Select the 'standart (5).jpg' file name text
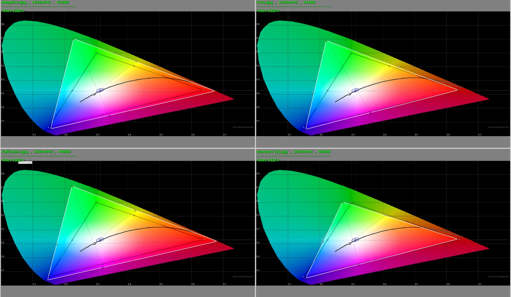The width and height of the screenshot is (511, 297). [272, 152]
